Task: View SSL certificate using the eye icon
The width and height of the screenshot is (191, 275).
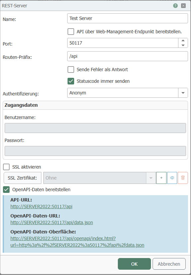Action: click(x=172, y=178)
